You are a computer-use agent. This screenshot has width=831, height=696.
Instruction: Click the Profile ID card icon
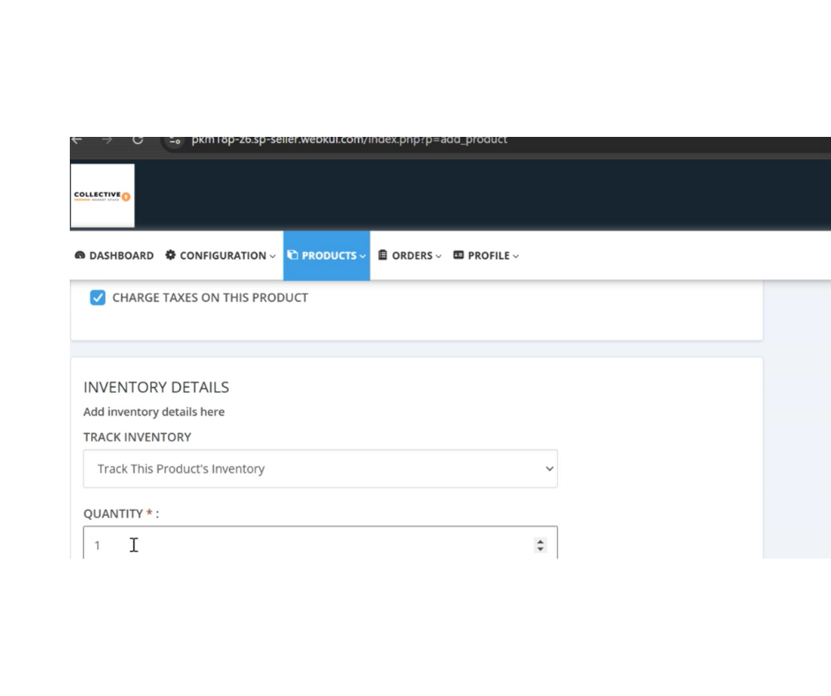pyautogui.click(x=459, y=254)
